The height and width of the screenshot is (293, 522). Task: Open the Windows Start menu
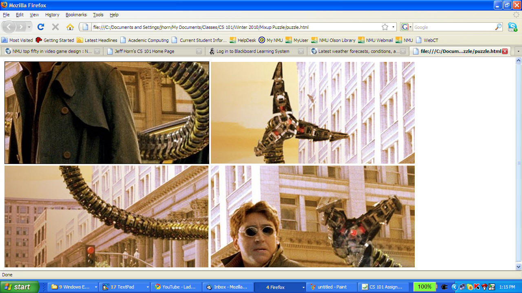tap(19, 287)
